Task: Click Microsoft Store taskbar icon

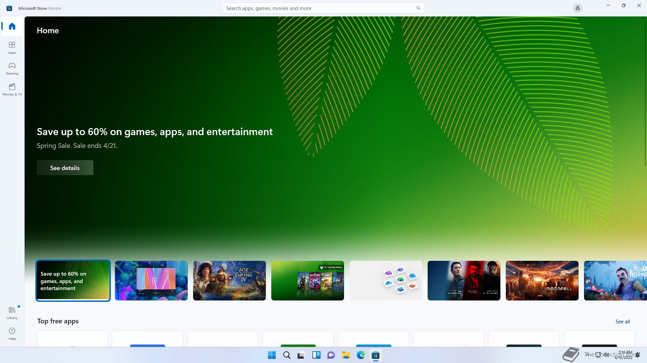Action: (x=375, y=355)
